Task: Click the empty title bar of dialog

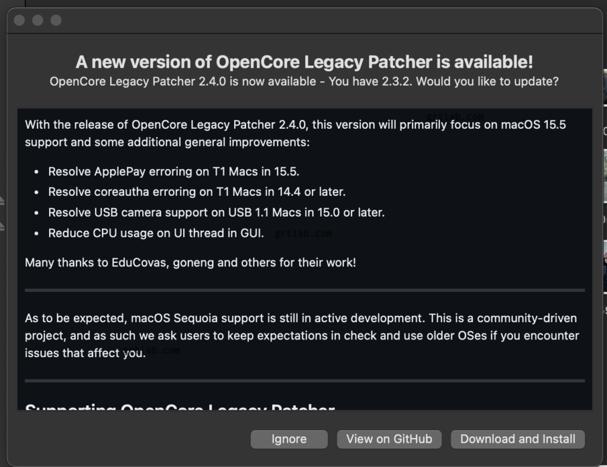Action: coord(329,21)
